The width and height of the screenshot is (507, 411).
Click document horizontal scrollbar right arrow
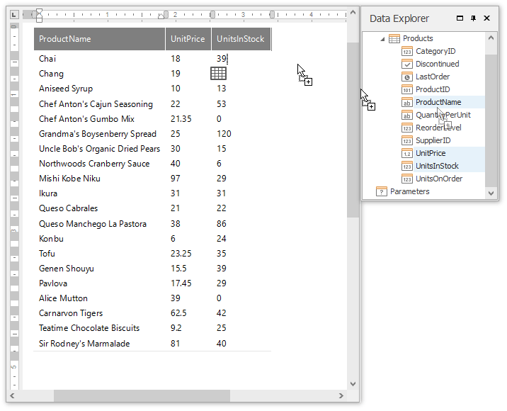[342, 395]
